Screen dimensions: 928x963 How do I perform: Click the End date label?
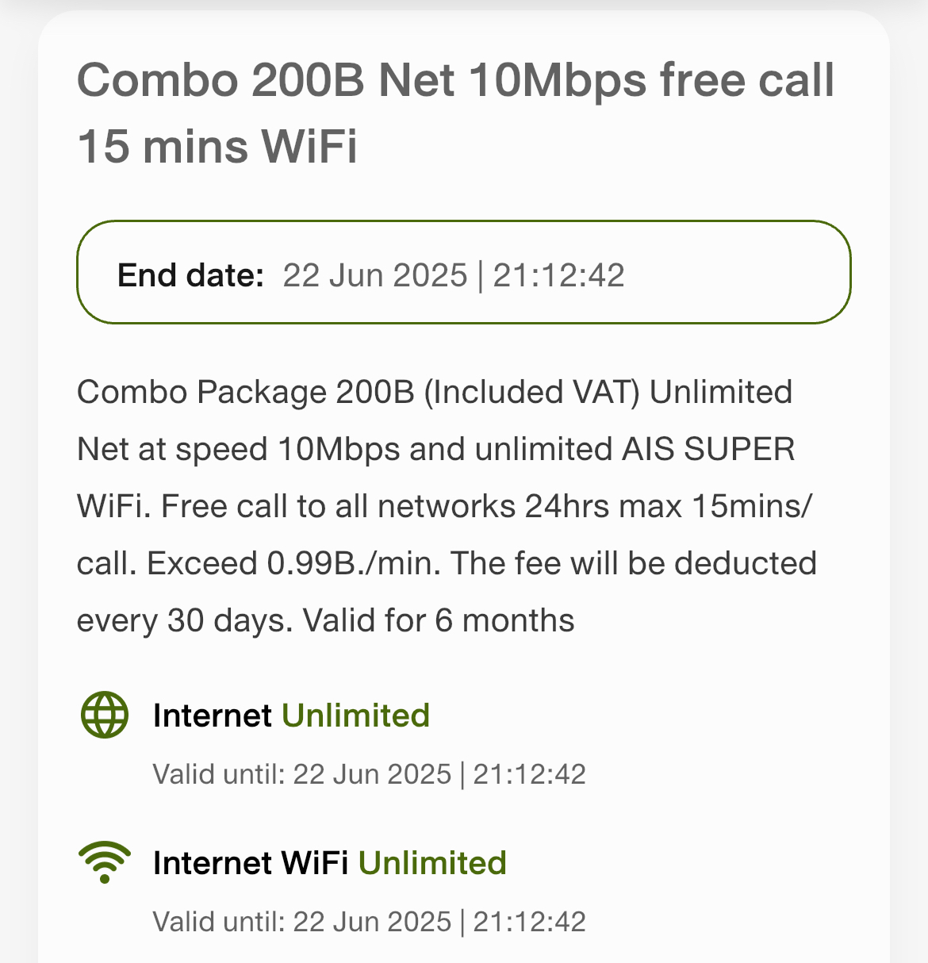pyautogui.click(x=190, y=275)
